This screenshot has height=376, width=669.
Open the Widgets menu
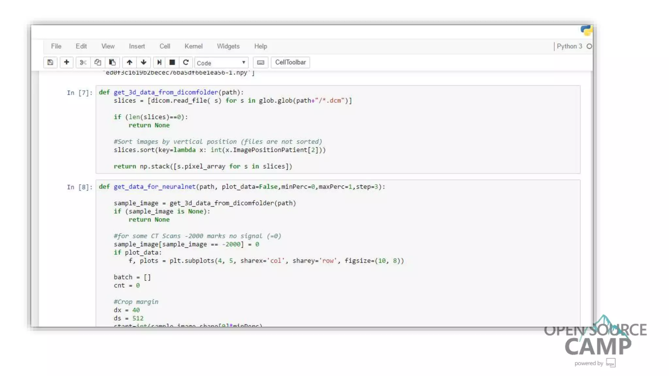[x=228, y=46]
